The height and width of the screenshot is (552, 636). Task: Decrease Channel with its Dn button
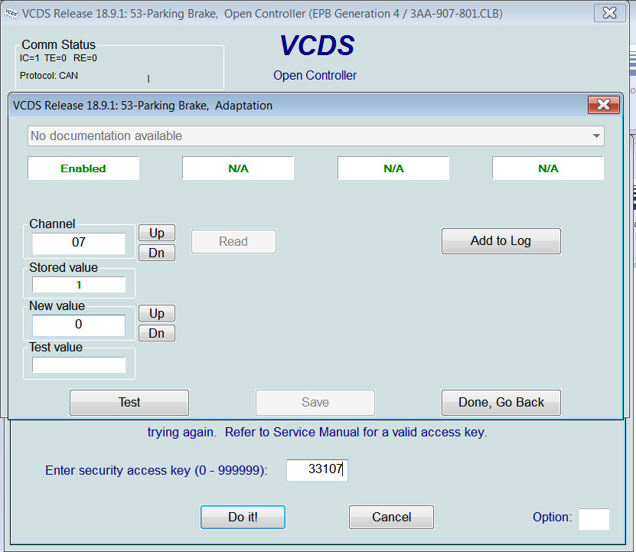pos(157,253)
